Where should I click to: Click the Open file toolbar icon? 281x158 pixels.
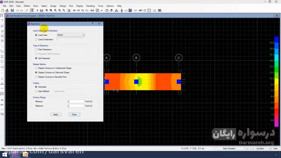pyautogui.click(x=7, y=11)
